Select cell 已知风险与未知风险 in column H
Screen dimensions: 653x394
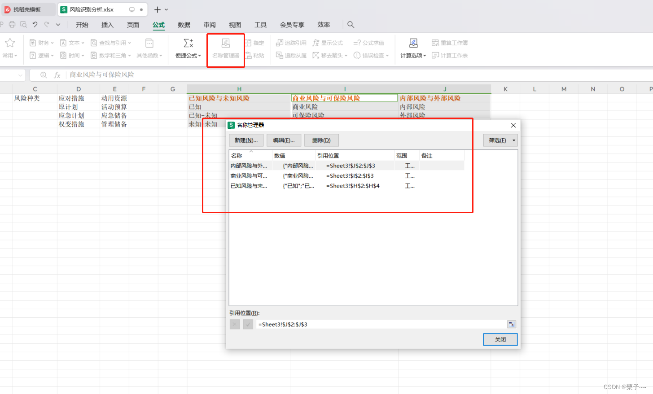click(239, 98)
